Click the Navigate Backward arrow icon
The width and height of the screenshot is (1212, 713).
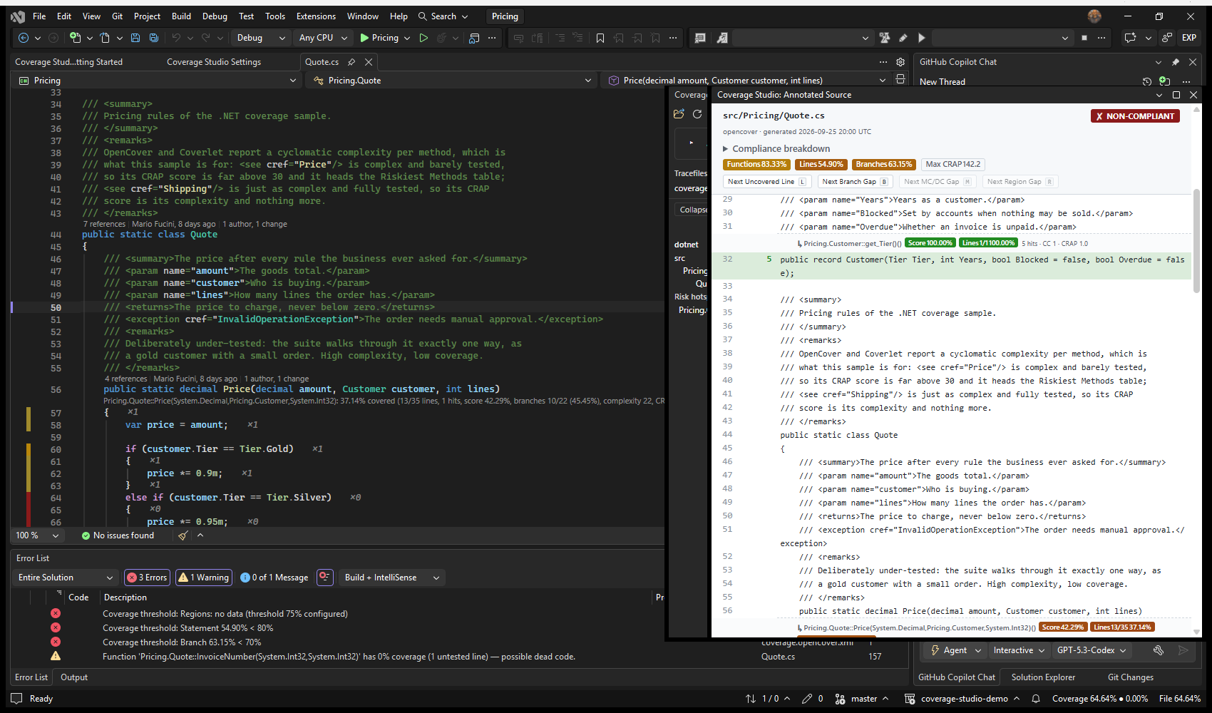click(24, 38)
